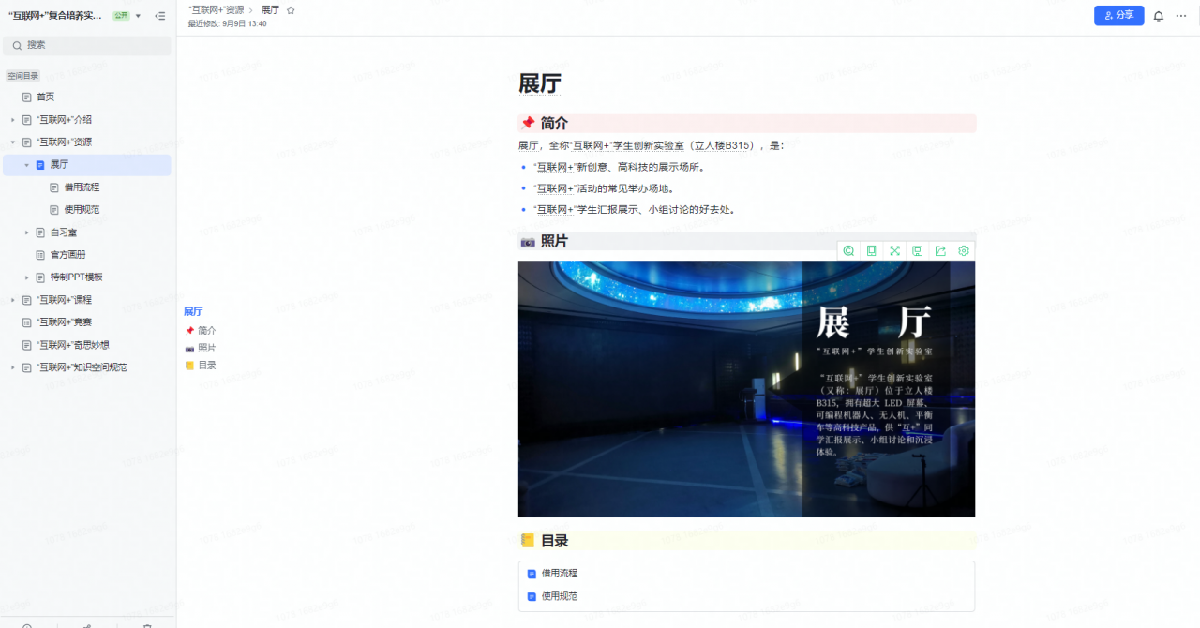Image resolution: width=1200 pixels, height=628 pixels.
Task: Collapse the 展厅 tree node arrow
Action: 26,165
